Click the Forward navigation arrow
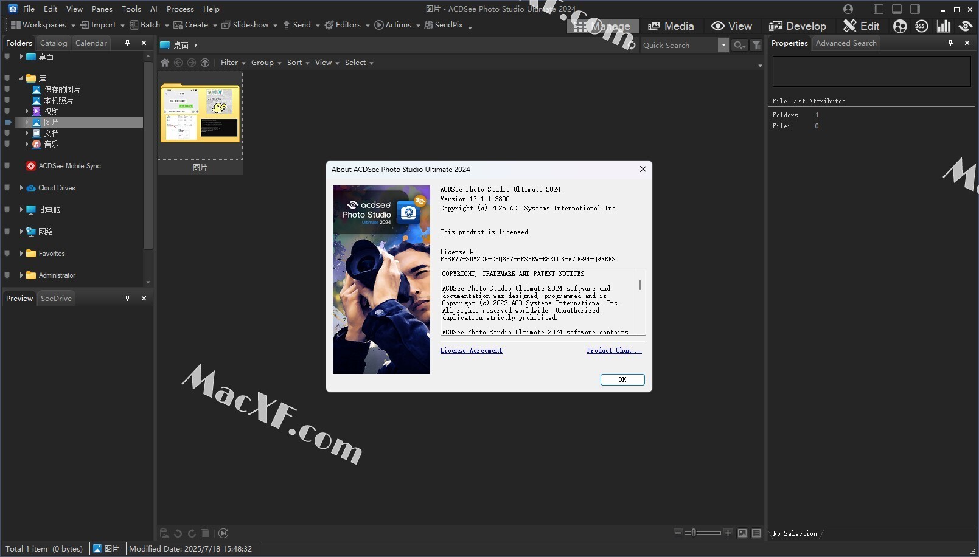This screenshot has width=979, height=557. pyautogui.click(x=192, y=63)
